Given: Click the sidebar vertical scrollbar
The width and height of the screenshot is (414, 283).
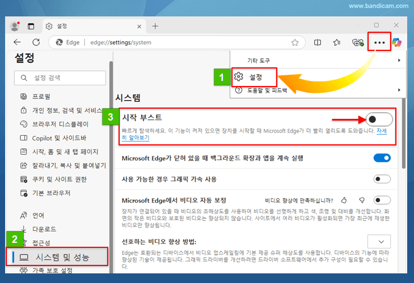Looking at the screenshot, I should [x=111, y=166].
